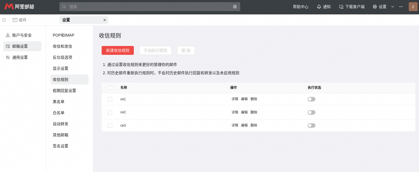This screenshot has height=172, width=419.
Task: Close the Settings tab
Action: point(105,20)
